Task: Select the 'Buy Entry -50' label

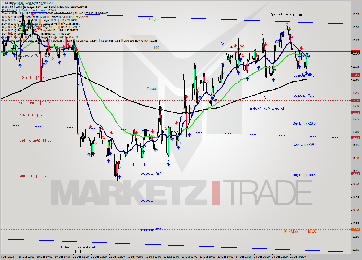Action: (x=304, y=144)
